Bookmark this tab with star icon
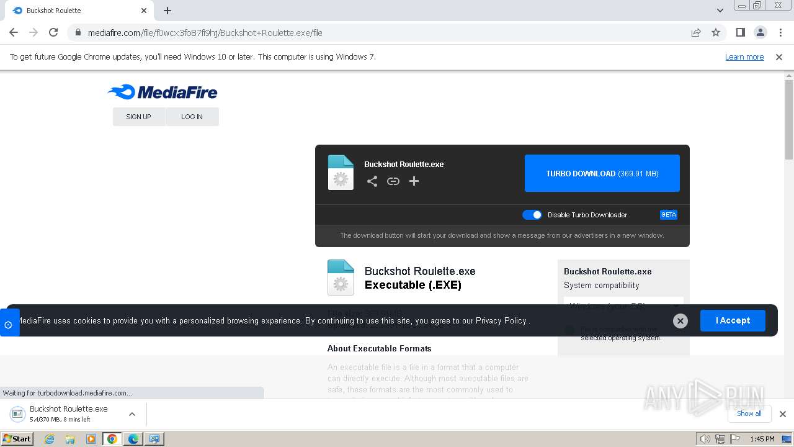The image size is (794, 447). [716, 32]
